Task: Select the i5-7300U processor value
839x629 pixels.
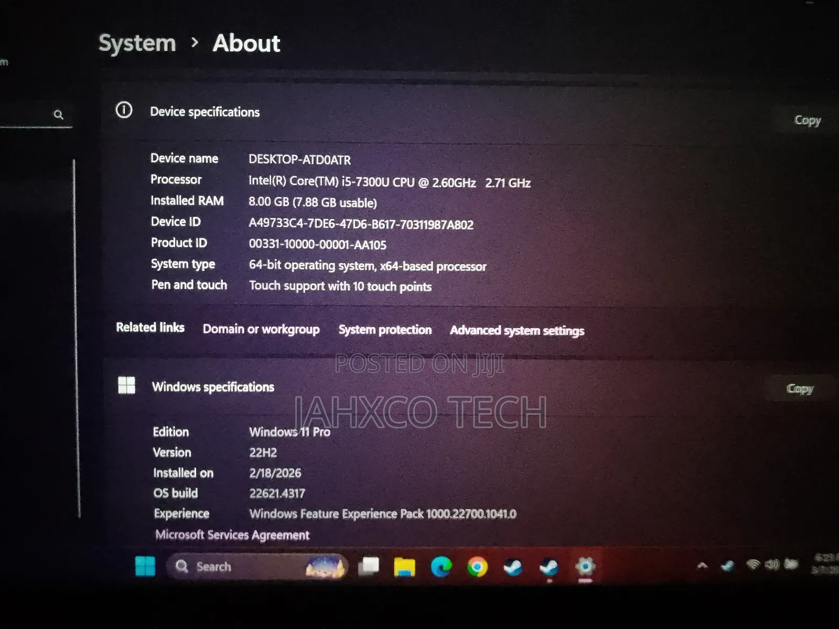Action: (390, 182)
